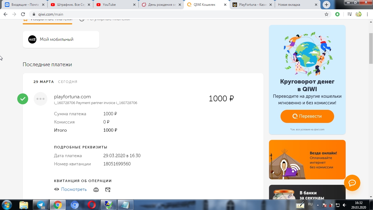Go forward in browser history
Viewport: 373px width, 210px height.
[14, 14]
